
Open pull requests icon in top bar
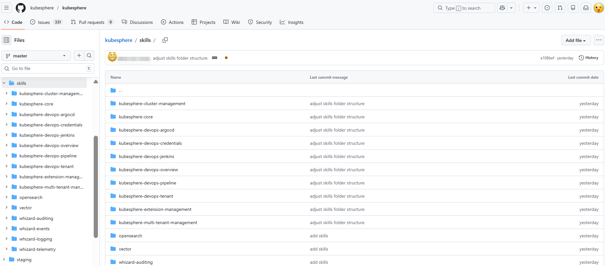click(x=560, y=8)
